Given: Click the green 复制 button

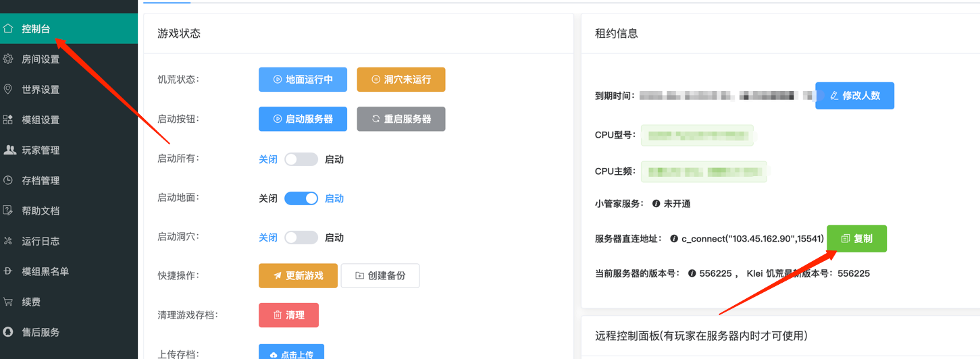Looking at the screenshot, I should (856, 239).
